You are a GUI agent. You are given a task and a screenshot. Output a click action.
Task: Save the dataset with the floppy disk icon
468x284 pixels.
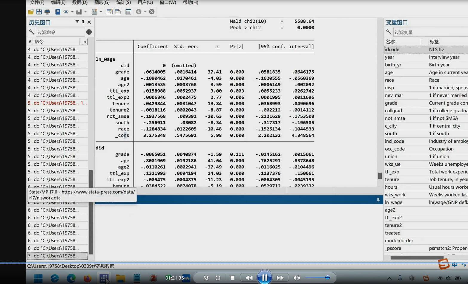coord(39,12)
